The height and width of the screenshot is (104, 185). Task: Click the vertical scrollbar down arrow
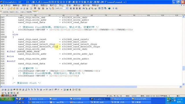(183, 84)
